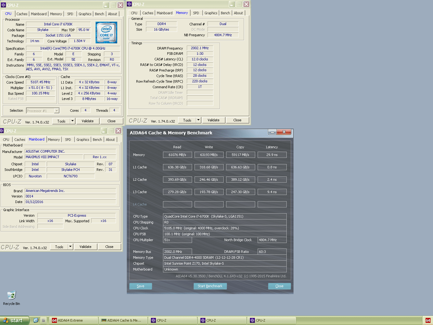This screenshot has width=433, height=325.
Task: Switch to first CPU-Z taskbar item
Action: (x=173, y=320)
